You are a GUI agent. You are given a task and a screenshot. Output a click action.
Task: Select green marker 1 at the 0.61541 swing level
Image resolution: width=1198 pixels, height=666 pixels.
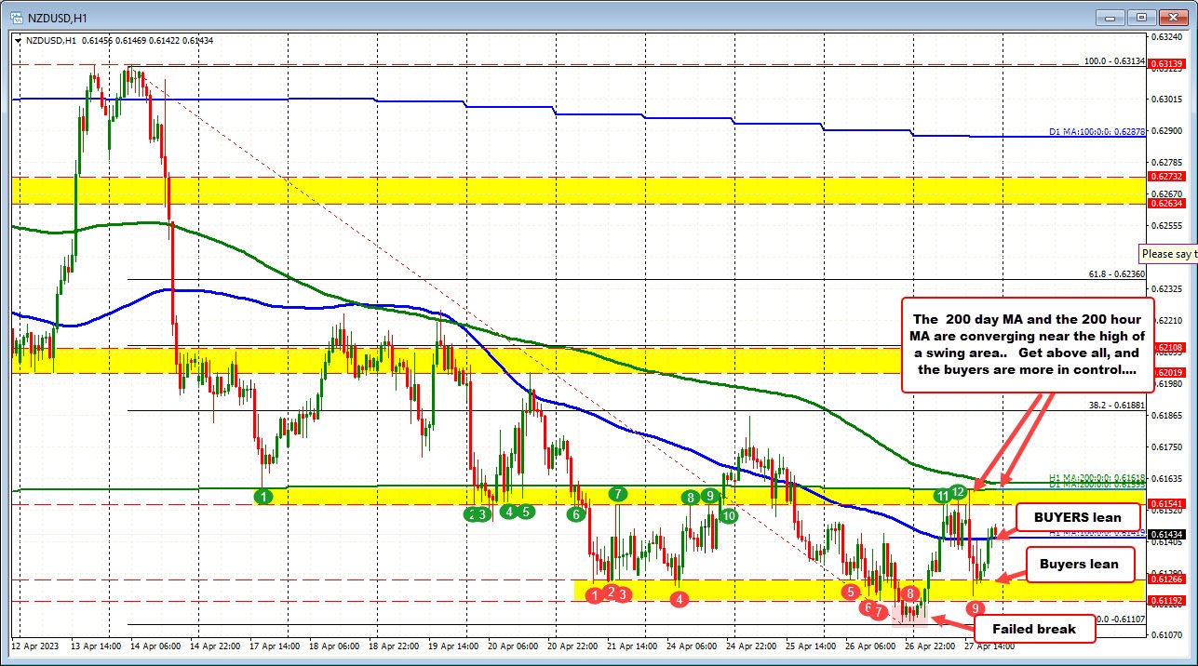click(263, 497)
